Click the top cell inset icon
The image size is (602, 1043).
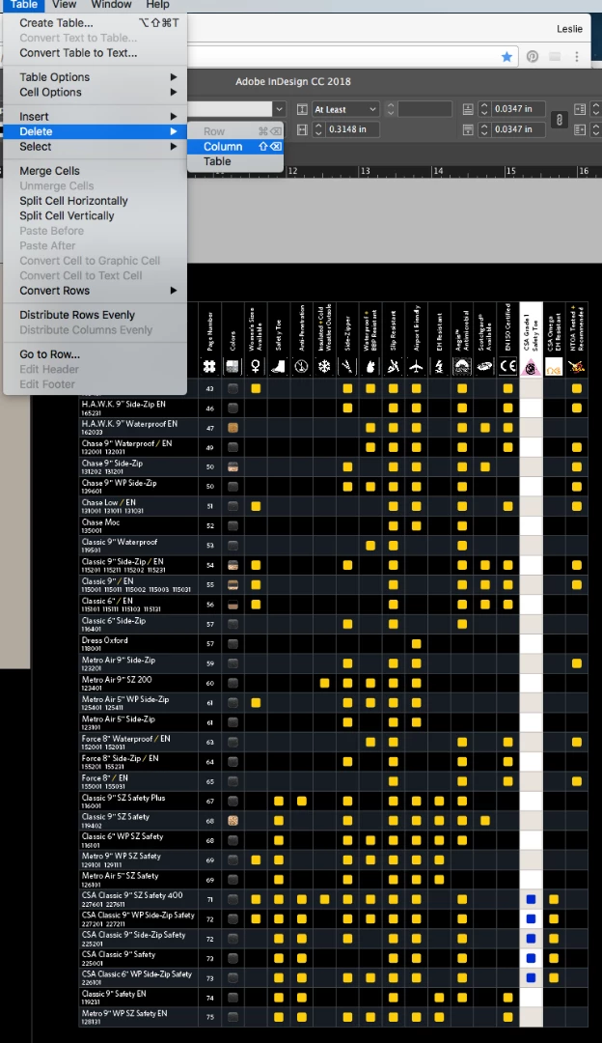click(x=468, y=109)
